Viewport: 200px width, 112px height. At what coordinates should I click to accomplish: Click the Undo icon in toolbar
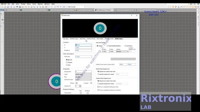click(x=58, y=7)
